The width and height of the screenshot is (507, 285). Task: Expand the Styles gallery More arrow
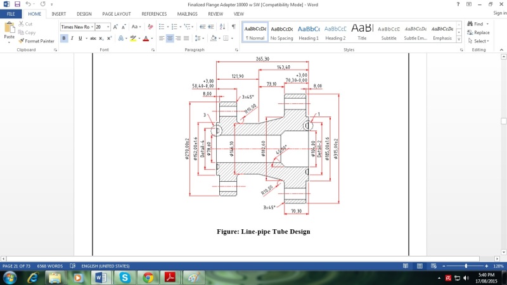459,39
